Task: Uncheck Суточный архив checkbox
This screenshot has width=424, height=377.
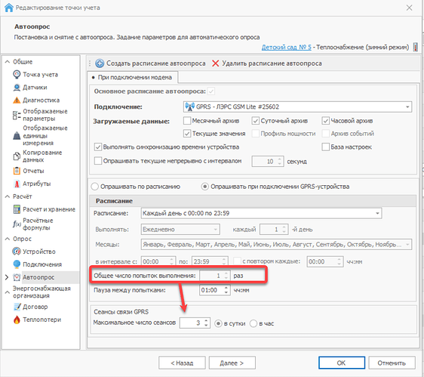Action: 255,121
